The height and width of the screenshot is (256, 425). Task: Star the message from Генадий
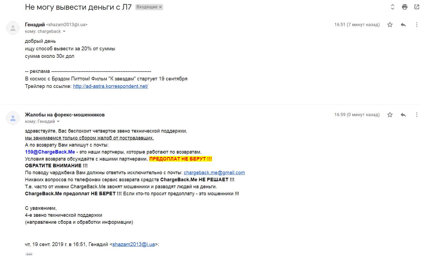390,25
